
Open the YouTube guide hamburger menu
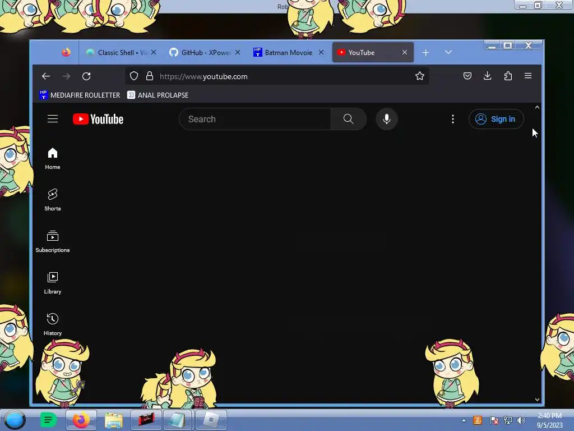(53, 119)
